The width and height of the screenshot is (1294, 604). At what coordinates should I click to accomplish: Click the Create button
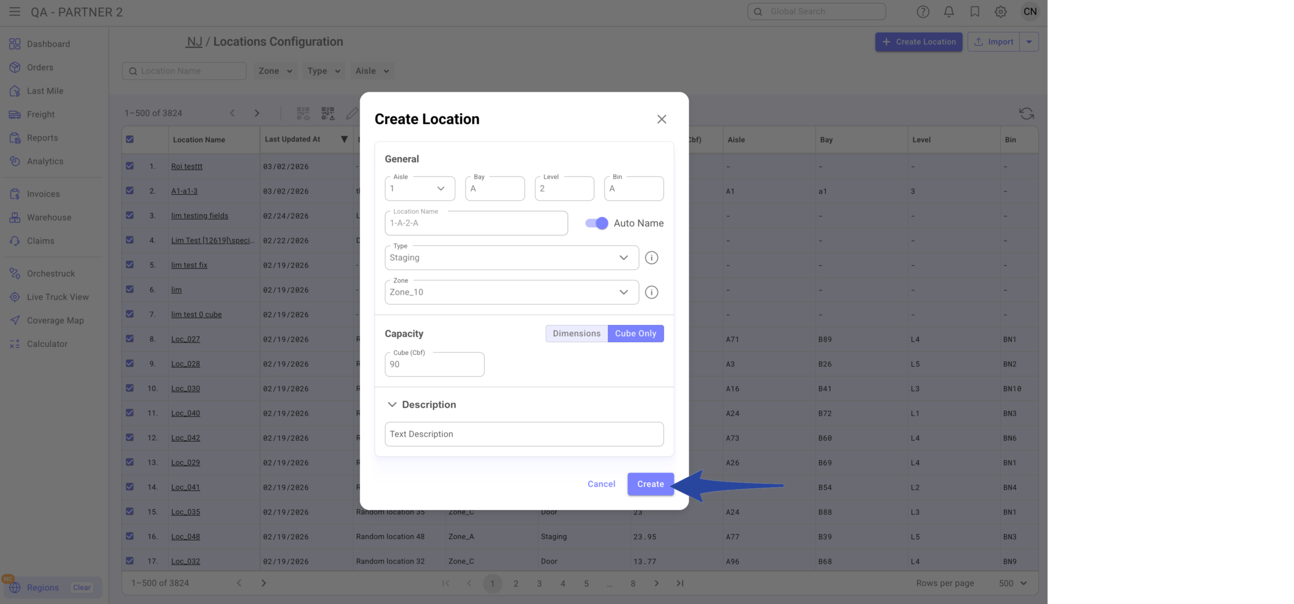[x=650, y=484]
